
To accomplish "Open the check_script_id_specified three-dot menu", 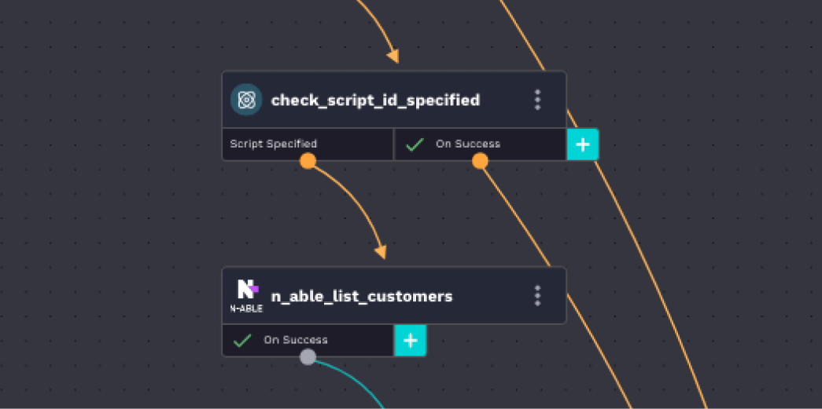I will (538, 100).
